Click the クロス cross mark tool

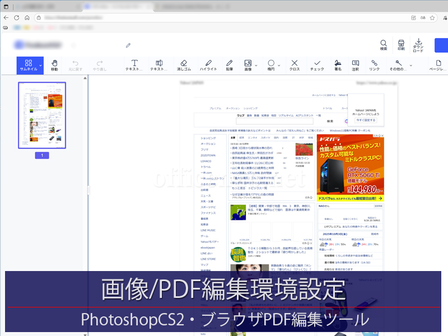pyautogui.click(x=295, y=65)
